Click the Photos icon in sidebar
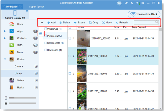 coord(11,59)
